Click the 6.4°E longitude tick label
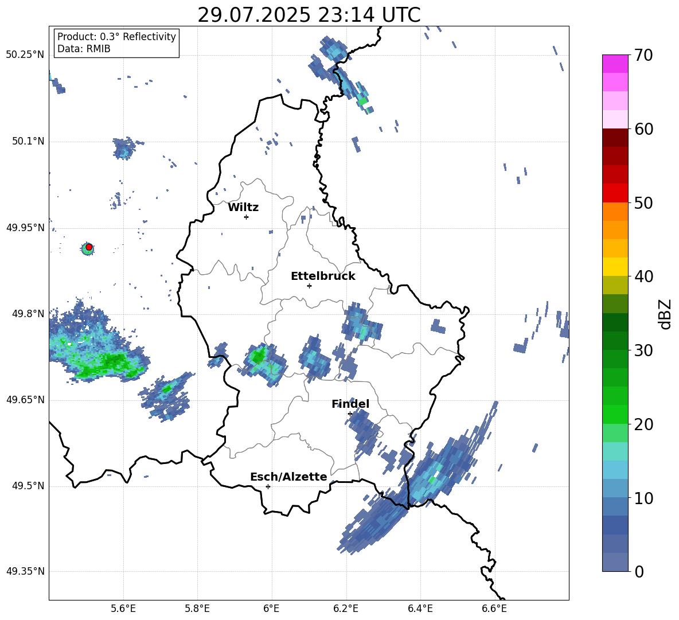 [x=420, y=609]
